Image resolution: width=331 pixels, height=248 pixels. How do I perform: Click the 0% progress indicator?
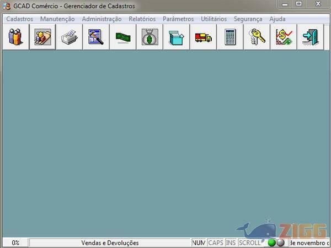pyautogui.click(x=15, y=243)
